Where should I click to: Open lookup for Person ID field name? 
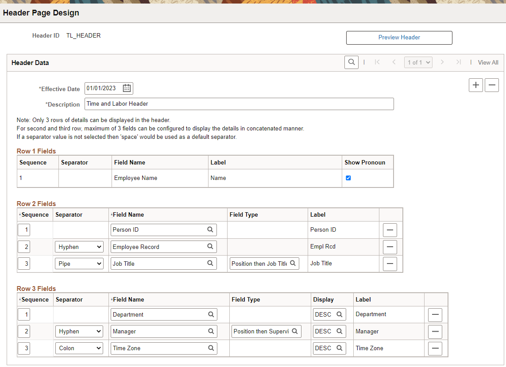pyautogui.click(x=210, y=230)
